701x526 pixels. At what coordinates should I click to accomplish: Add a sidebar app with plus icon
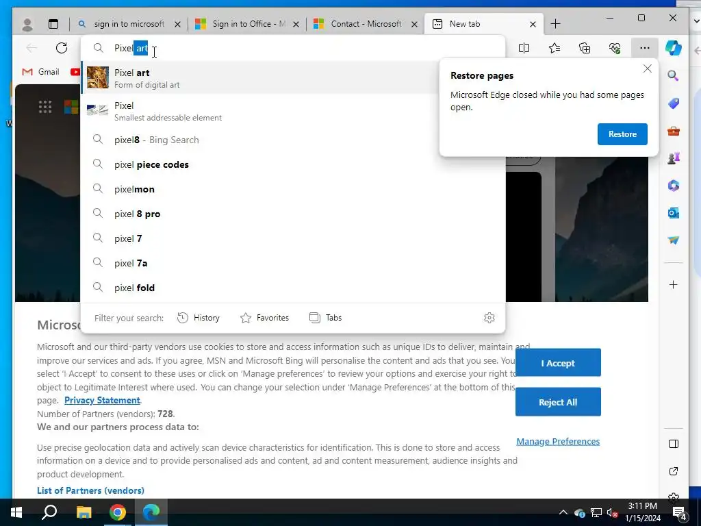[x=674, y=284]
